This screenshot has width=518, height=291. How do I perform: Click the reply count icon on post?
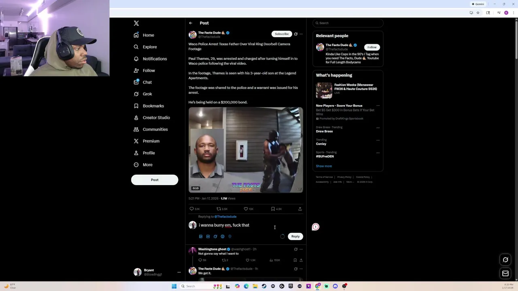click(192, 209)
